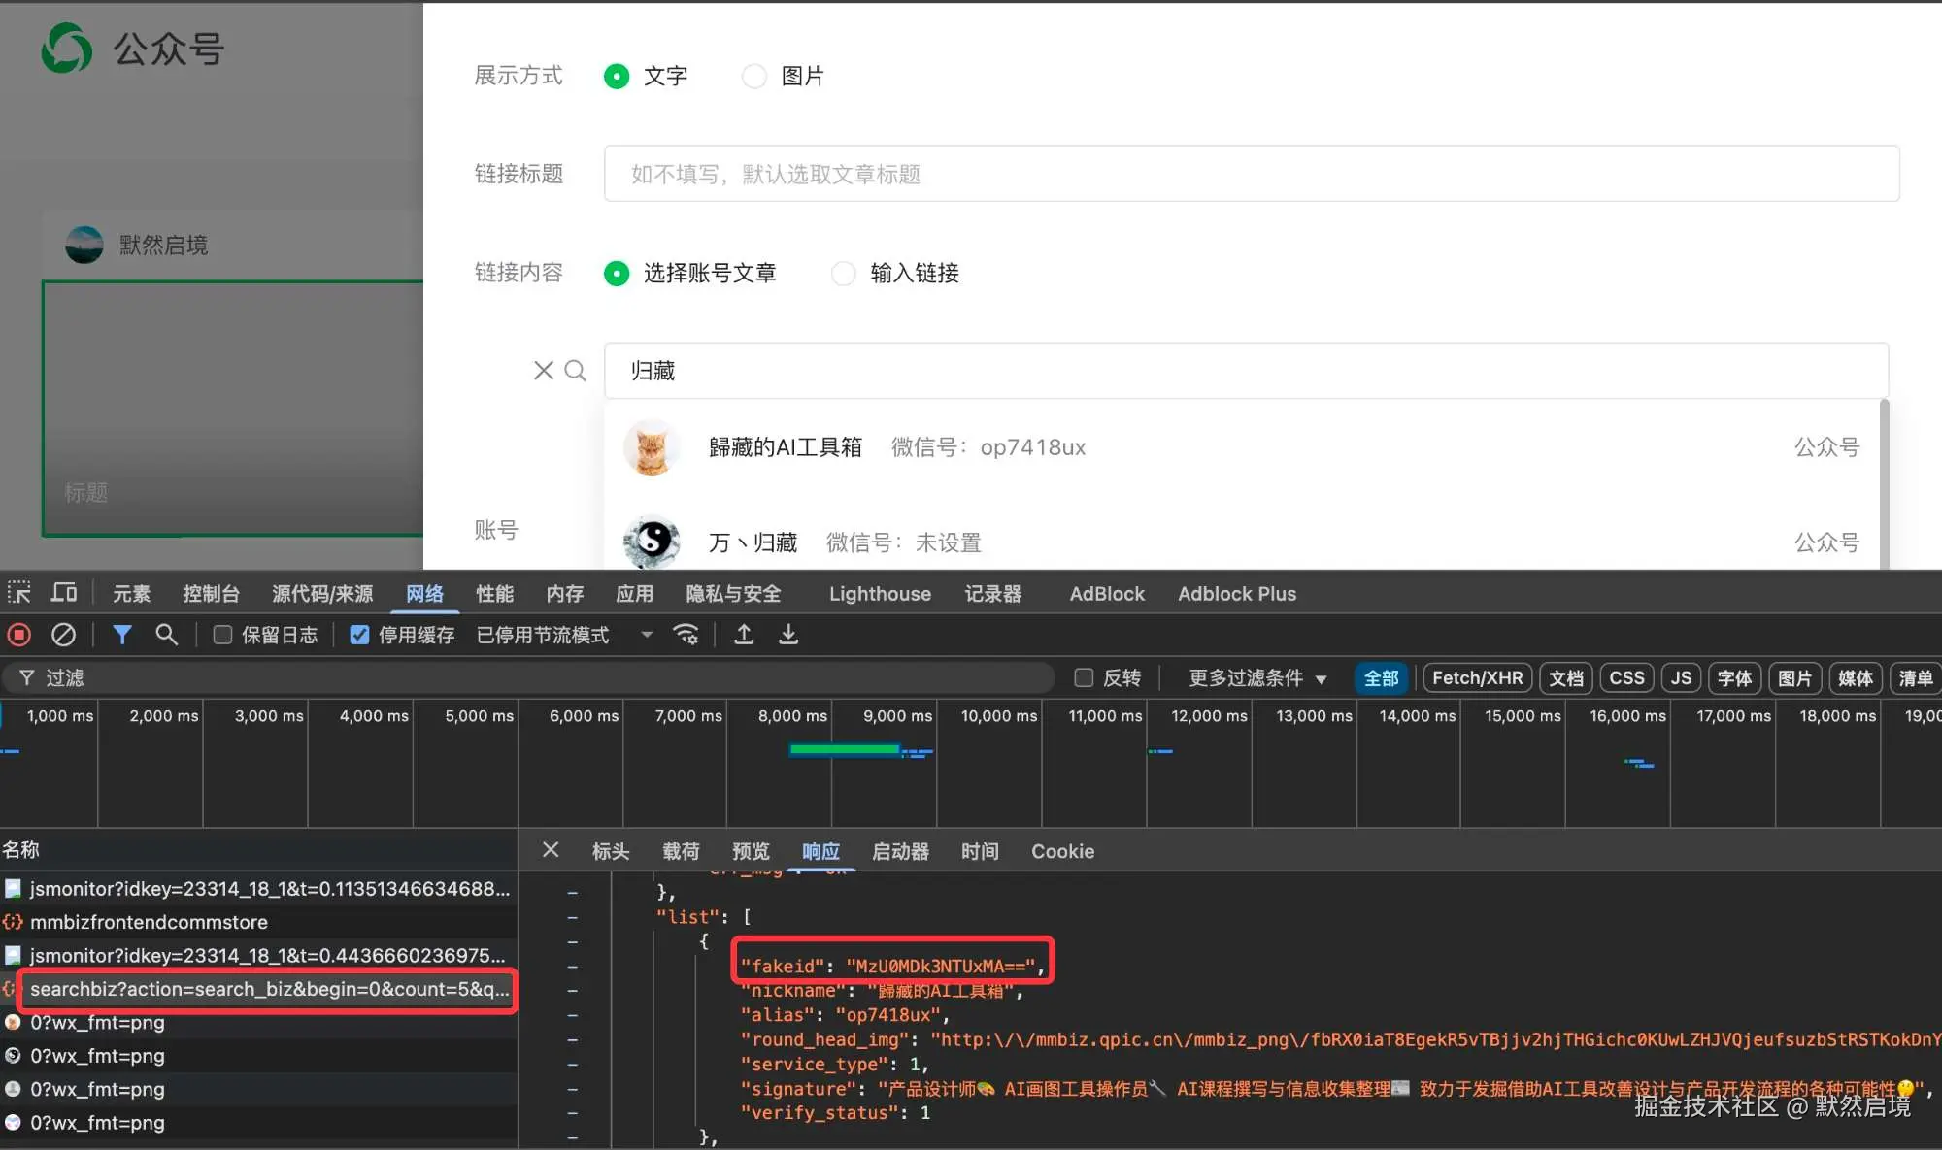Select the inspect element tool icon
Viewport: 1942px width, 1150px height.
[18, 592]
